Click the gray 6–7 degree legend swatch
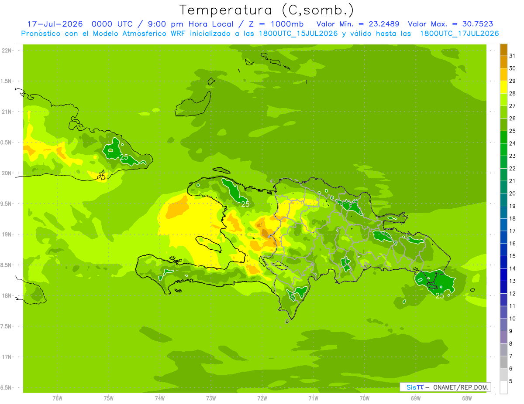524x404 pixels. (503, 362)
